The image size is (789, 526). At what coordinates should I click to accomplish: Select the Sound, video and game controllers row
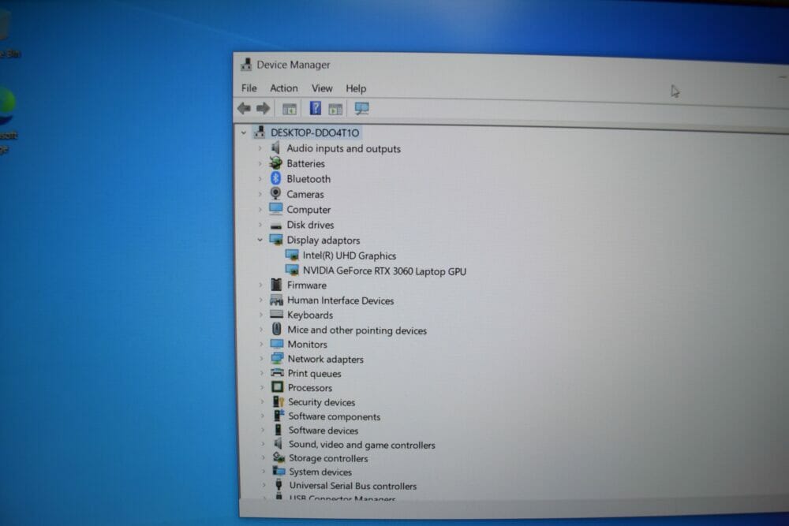[x=362, y=445]
